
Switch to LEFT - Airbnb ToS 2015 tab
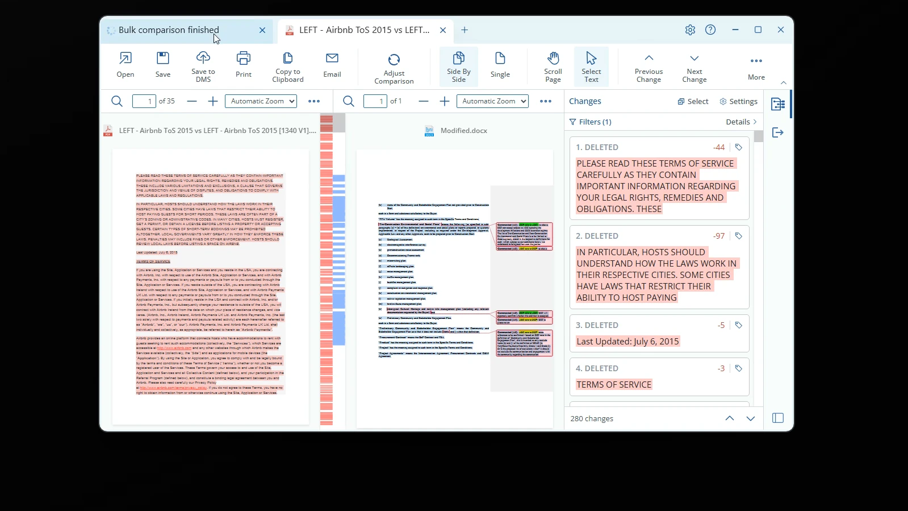(364, 30)
